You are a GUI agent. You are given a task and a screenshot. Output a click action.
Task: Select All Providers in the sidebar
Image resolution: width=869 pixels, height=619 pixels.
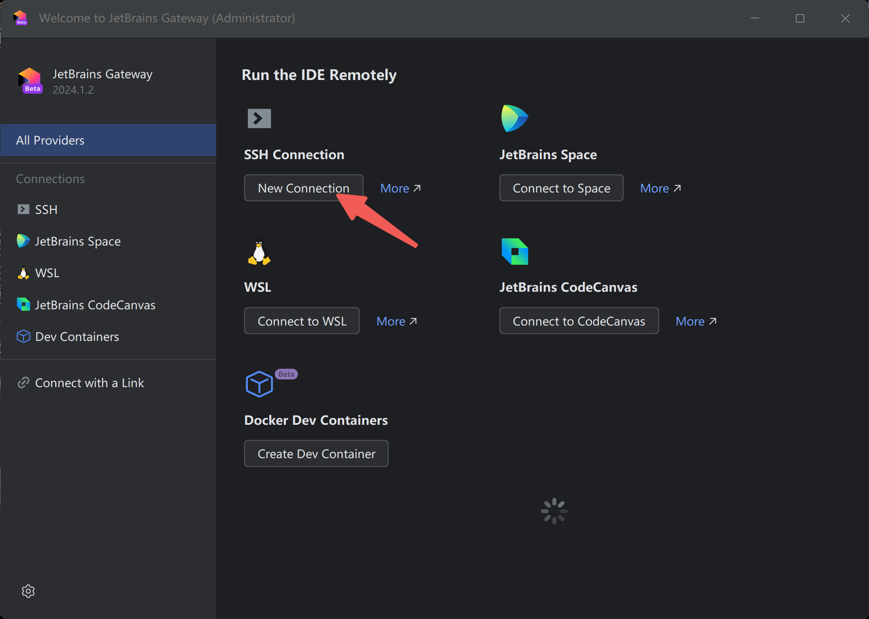pyautogui.click(x=108, y=140)
